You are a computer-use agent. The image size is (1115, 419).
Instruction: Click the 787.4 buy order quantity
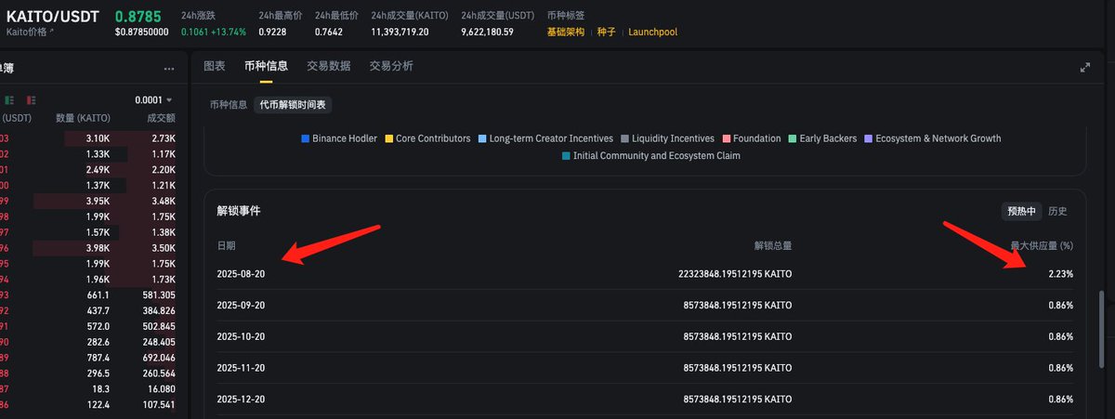click(x=98, y=358)
